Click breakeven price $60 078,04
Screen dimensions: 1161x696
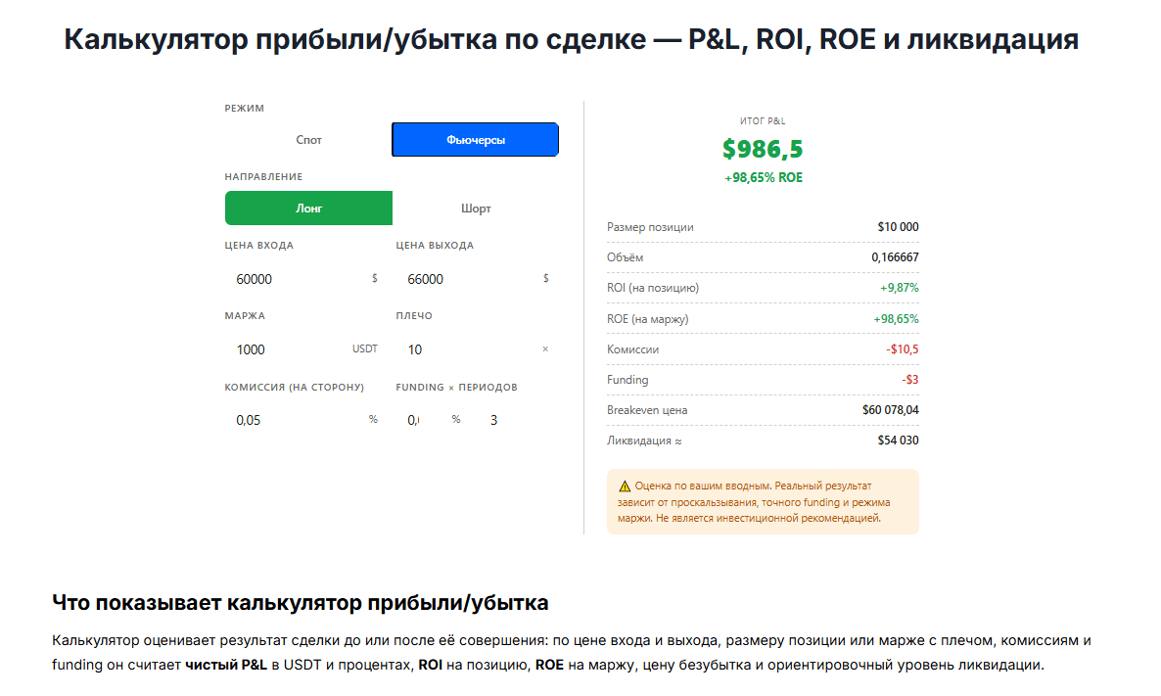click(890, 410)
